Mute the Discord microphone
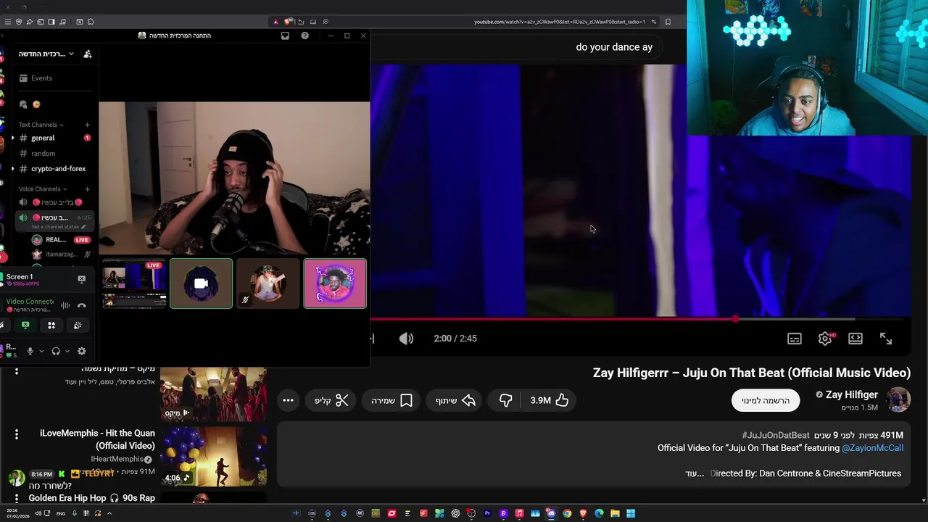928x522 pixels. (30, 351)
